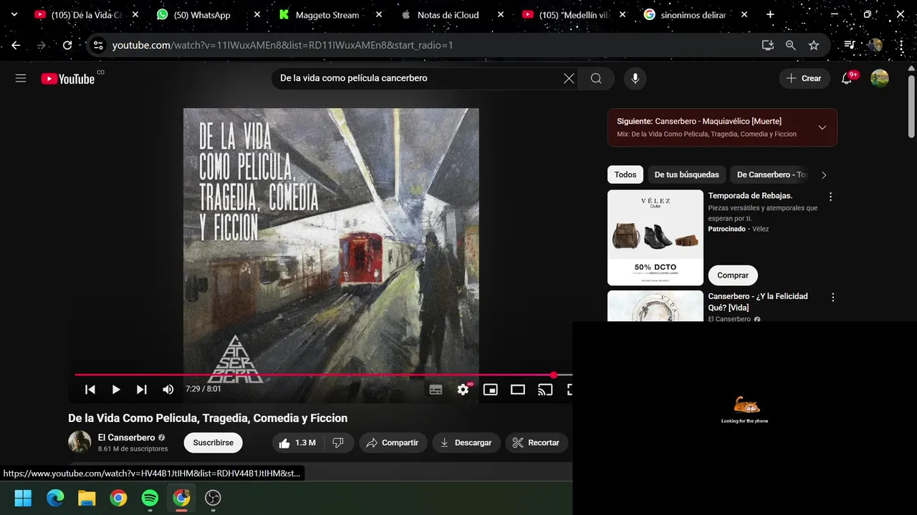Viewport: 917px width, 515px height.
Task: Expand the Siguiente mix playlist panel
Action: (822, 127)
